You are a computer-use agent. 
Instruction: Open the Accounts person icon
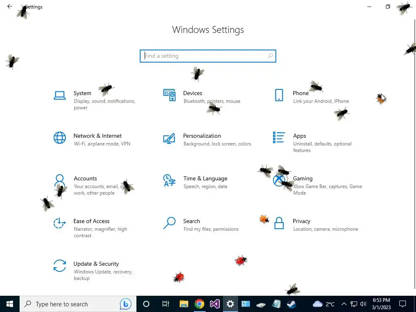(x=60, y=180)
